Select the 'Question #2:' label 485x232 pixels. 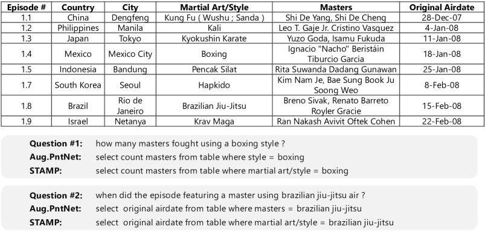tap(56, 196)
